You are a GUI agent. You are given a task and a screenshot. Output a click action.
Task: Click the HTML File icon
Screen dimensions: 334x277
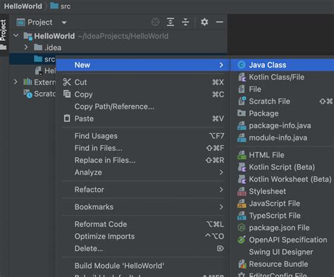click(x=242, y=155)
